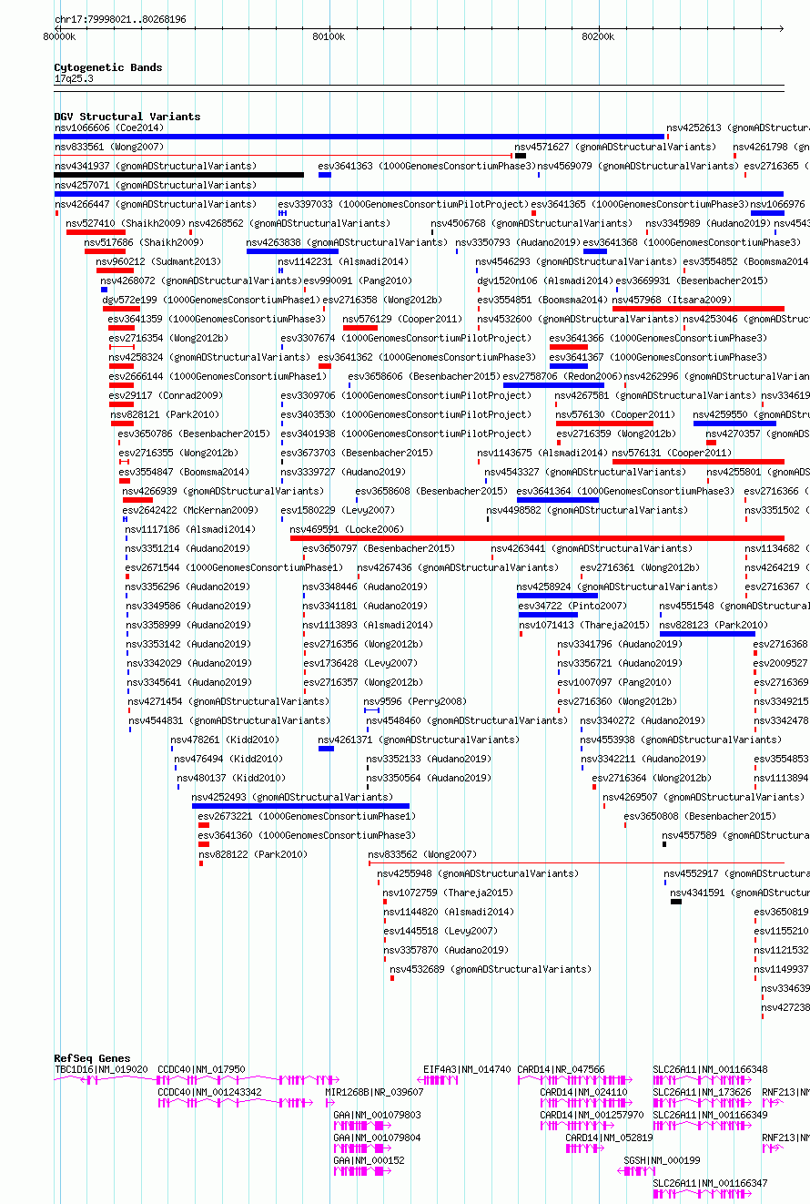Click the blue bar under nsv4252493
The height and width of the screenshot is (1204, 810).
click(300, 806)
